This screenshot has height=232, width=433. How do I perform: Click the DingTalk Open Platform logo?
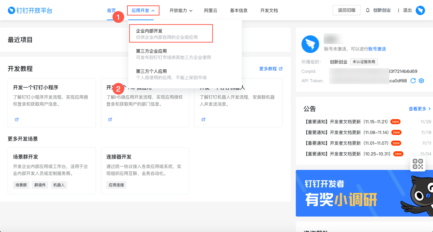tap(30, 10)
